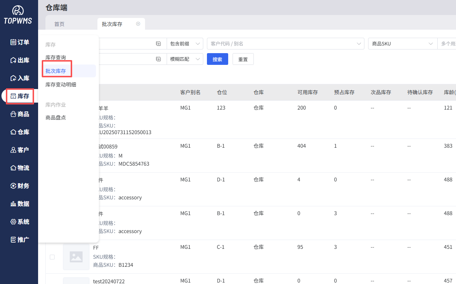The image size is (456, 284).
Task: Select 商品盘点 in the submenu
Action: point(56,118)
